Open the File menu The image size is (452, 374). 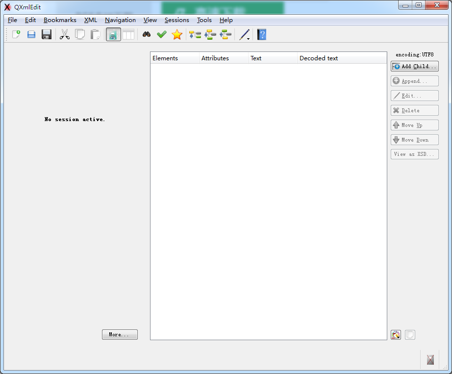coord(12,20)
